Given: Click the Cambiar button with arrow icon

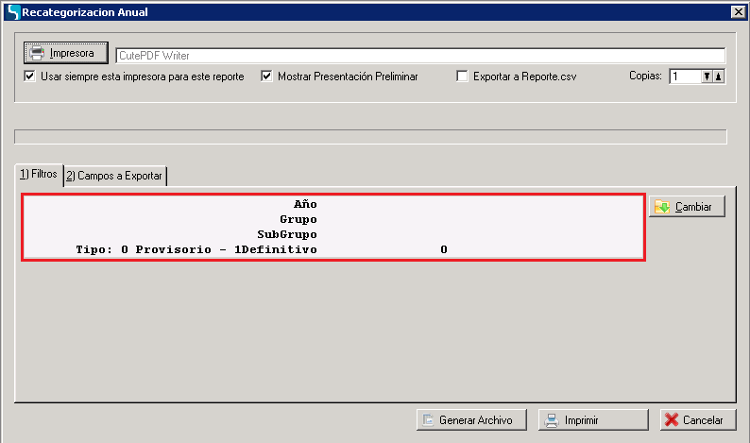Looking at the screenshot, I should 687,206.
